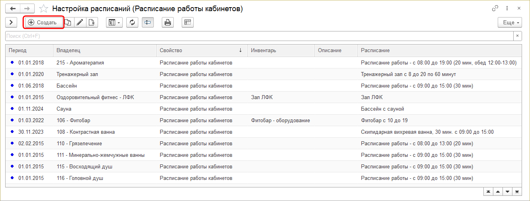Copy link to this form
530x201 pixels.
(495, 8)
